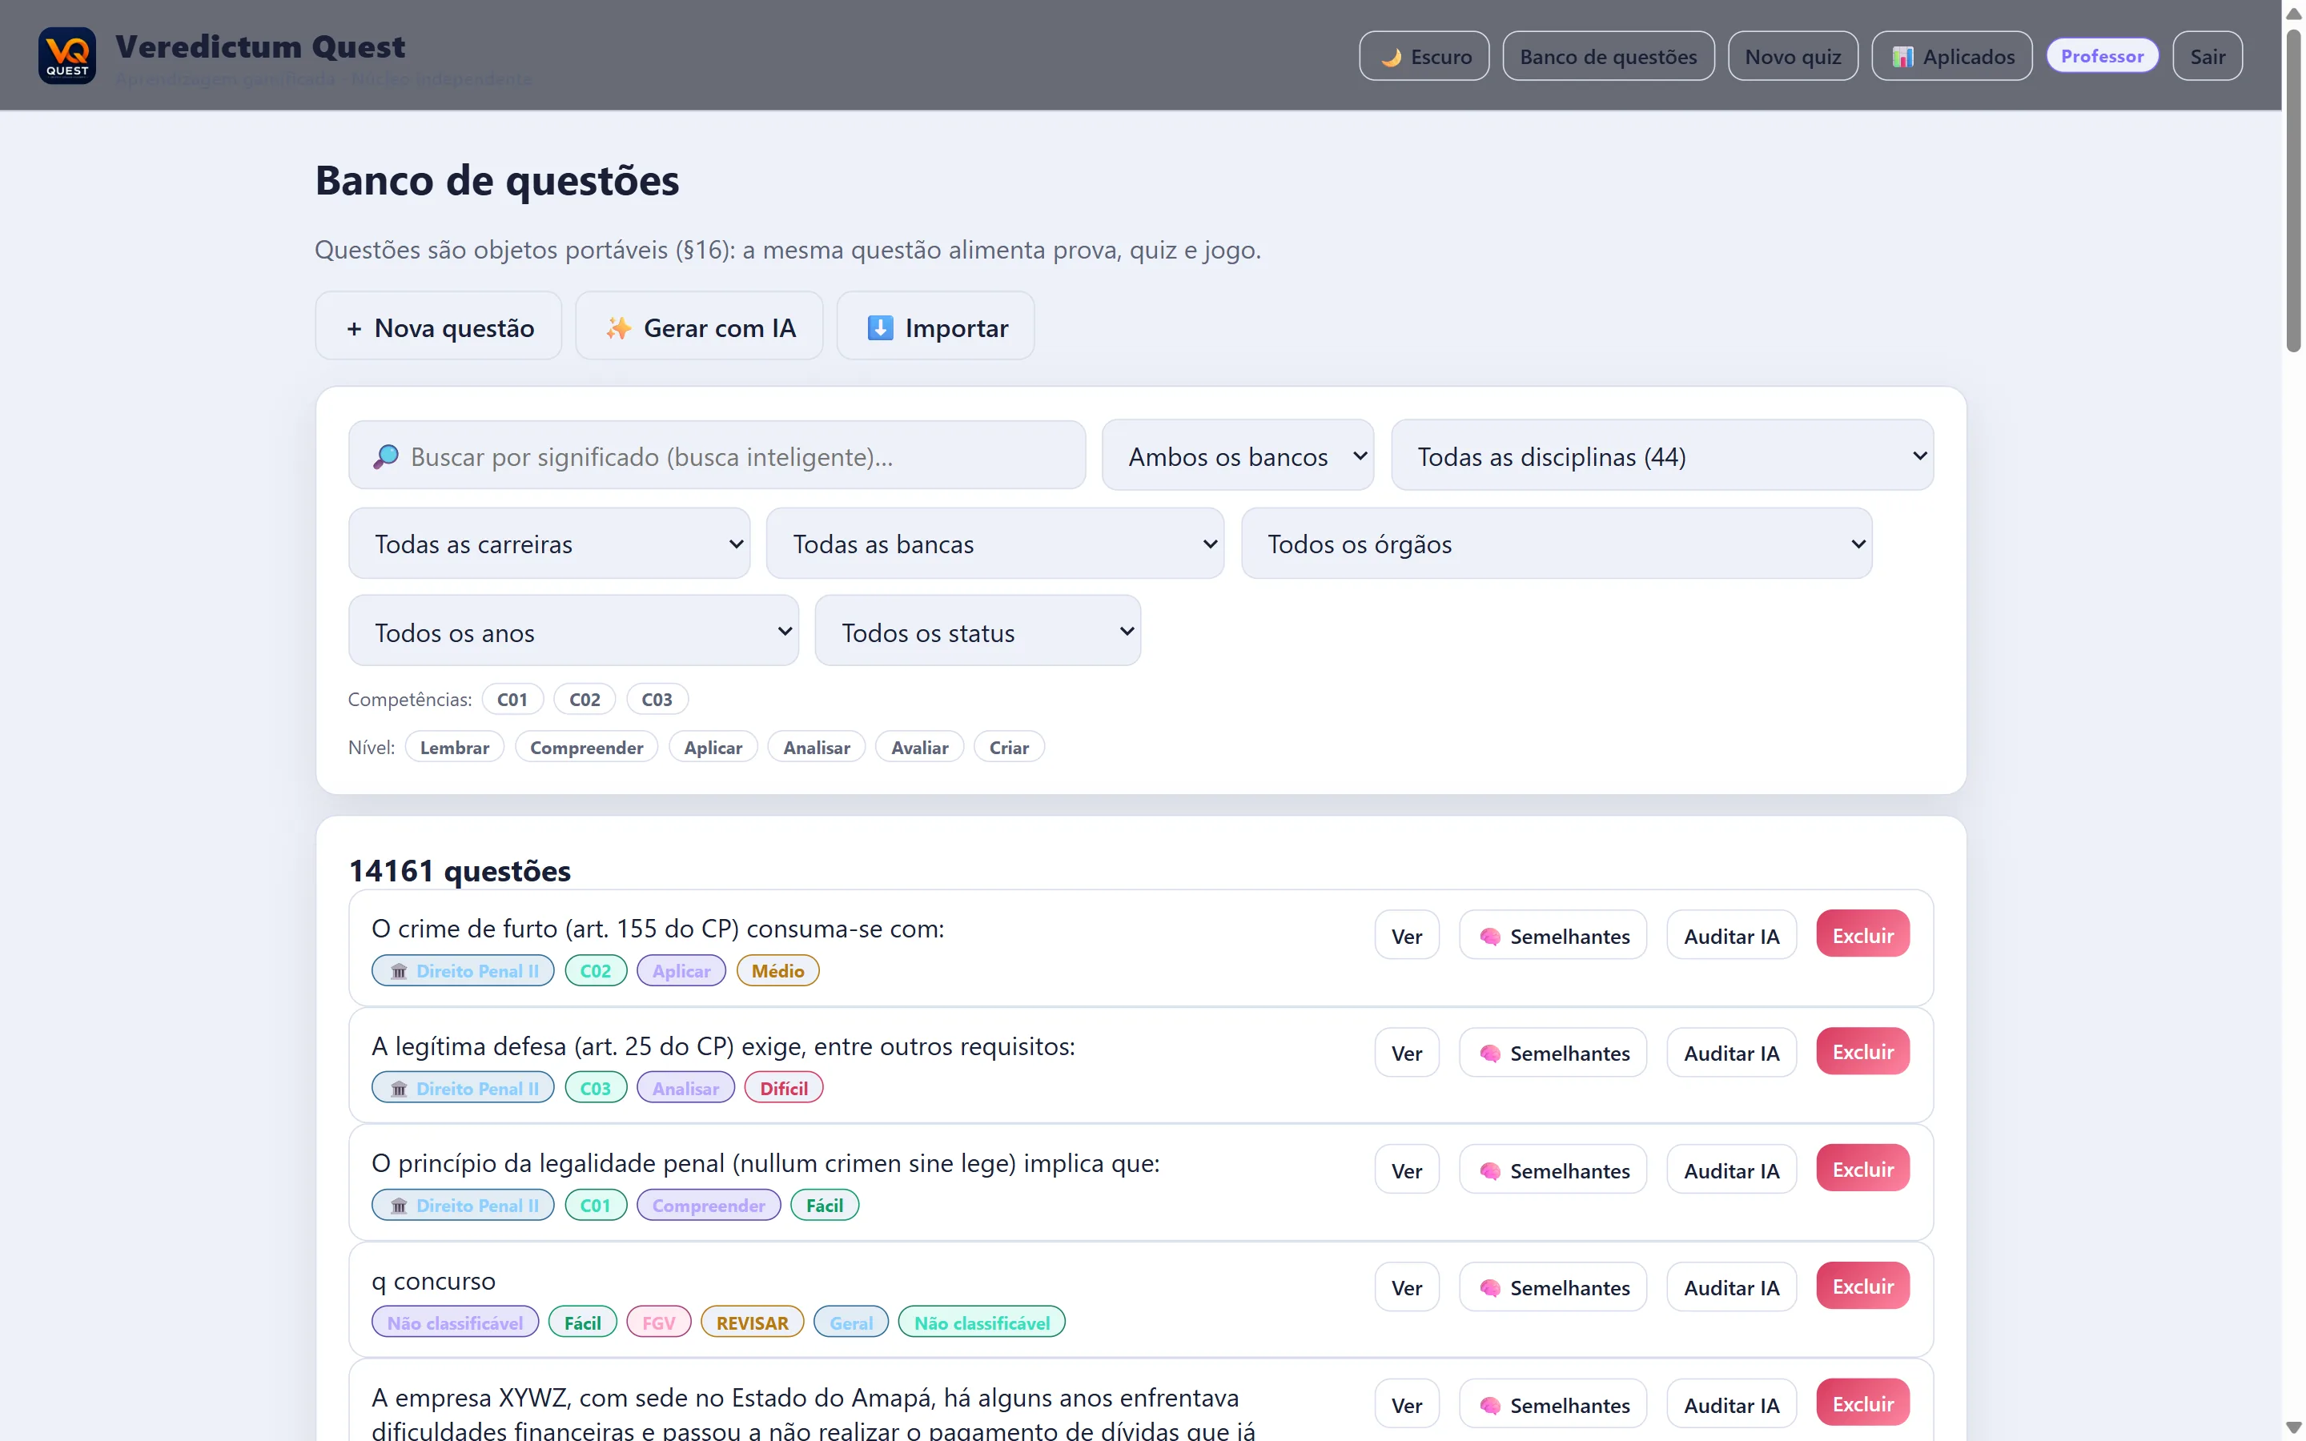
Task: Switch to Escuro dark theme
Action: pyautogui.click(x=1424, y=56)
